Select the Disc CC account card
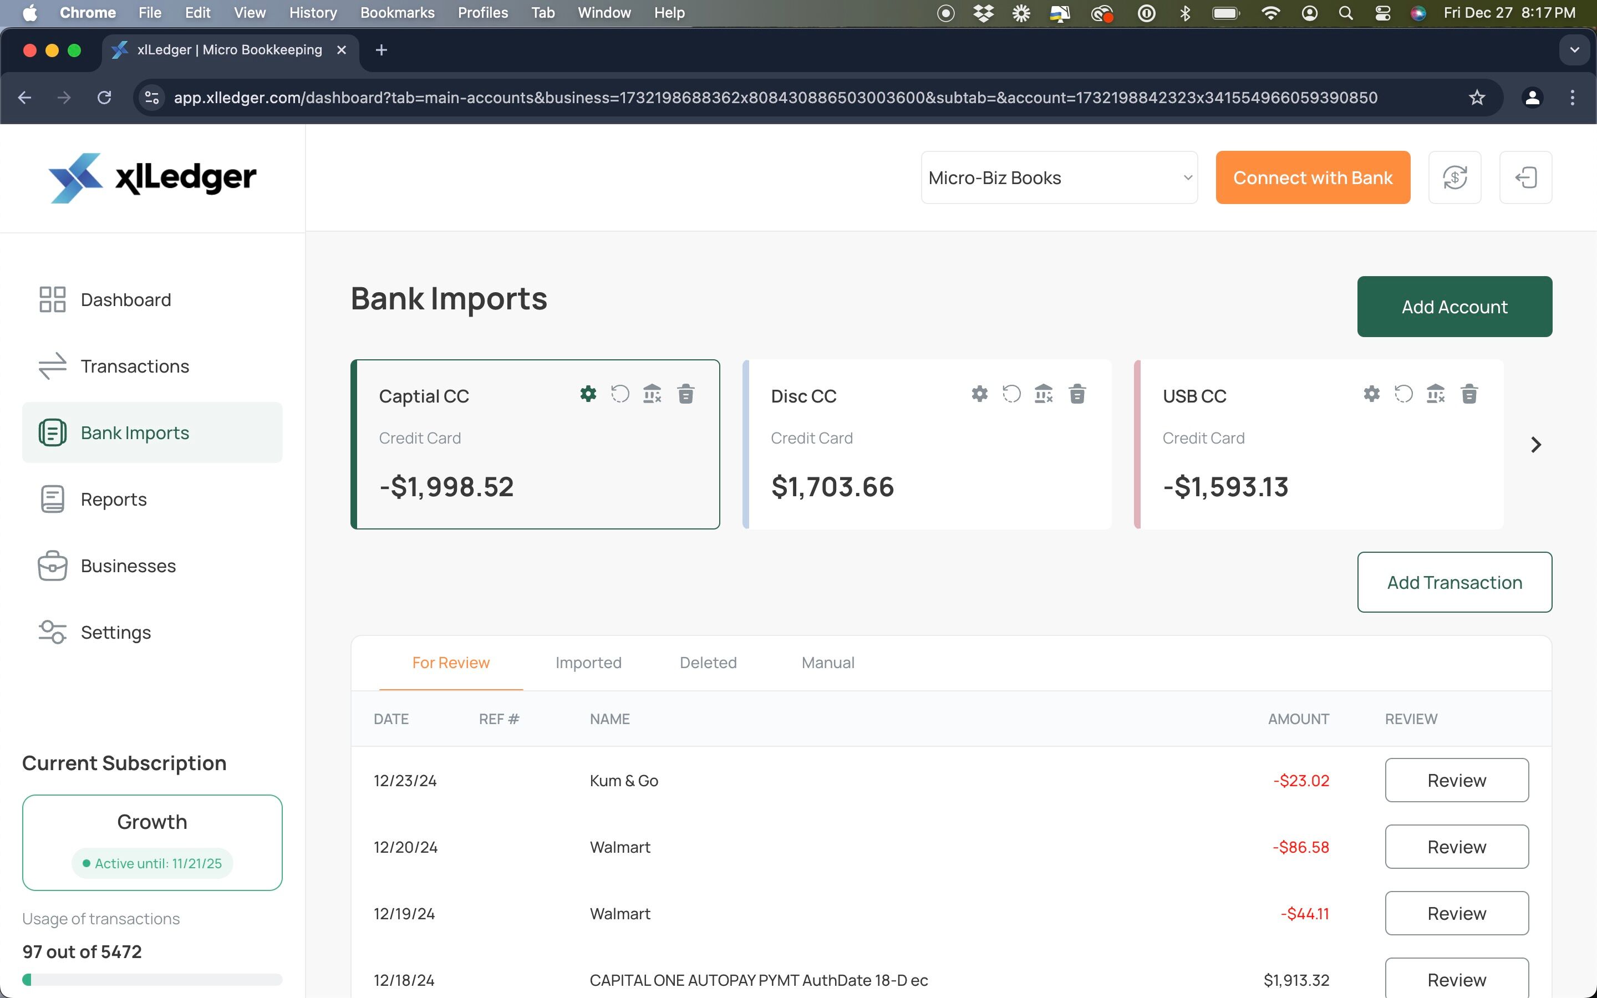This screenshot has width=1597, height=998. click(x=927, y=444)
